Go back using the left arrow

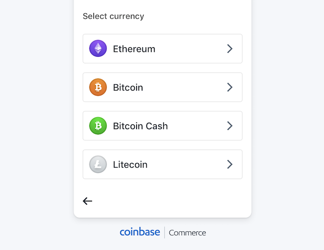click(87, 201)
